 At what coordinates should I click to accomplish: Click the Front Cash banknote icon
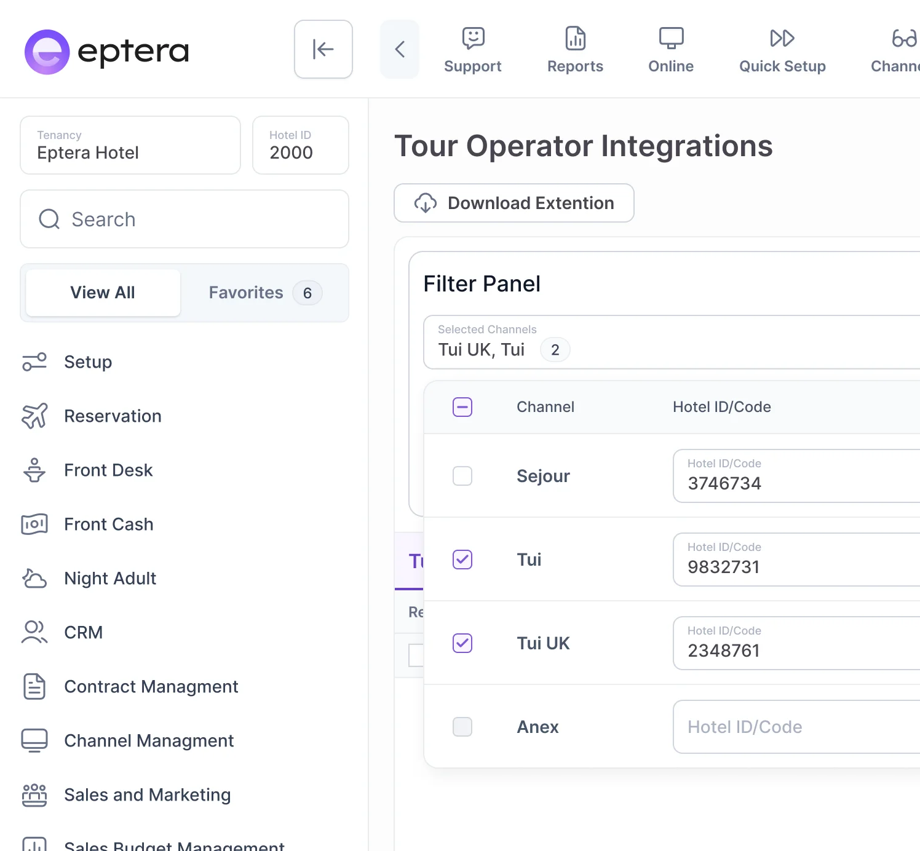coord(34,524)
